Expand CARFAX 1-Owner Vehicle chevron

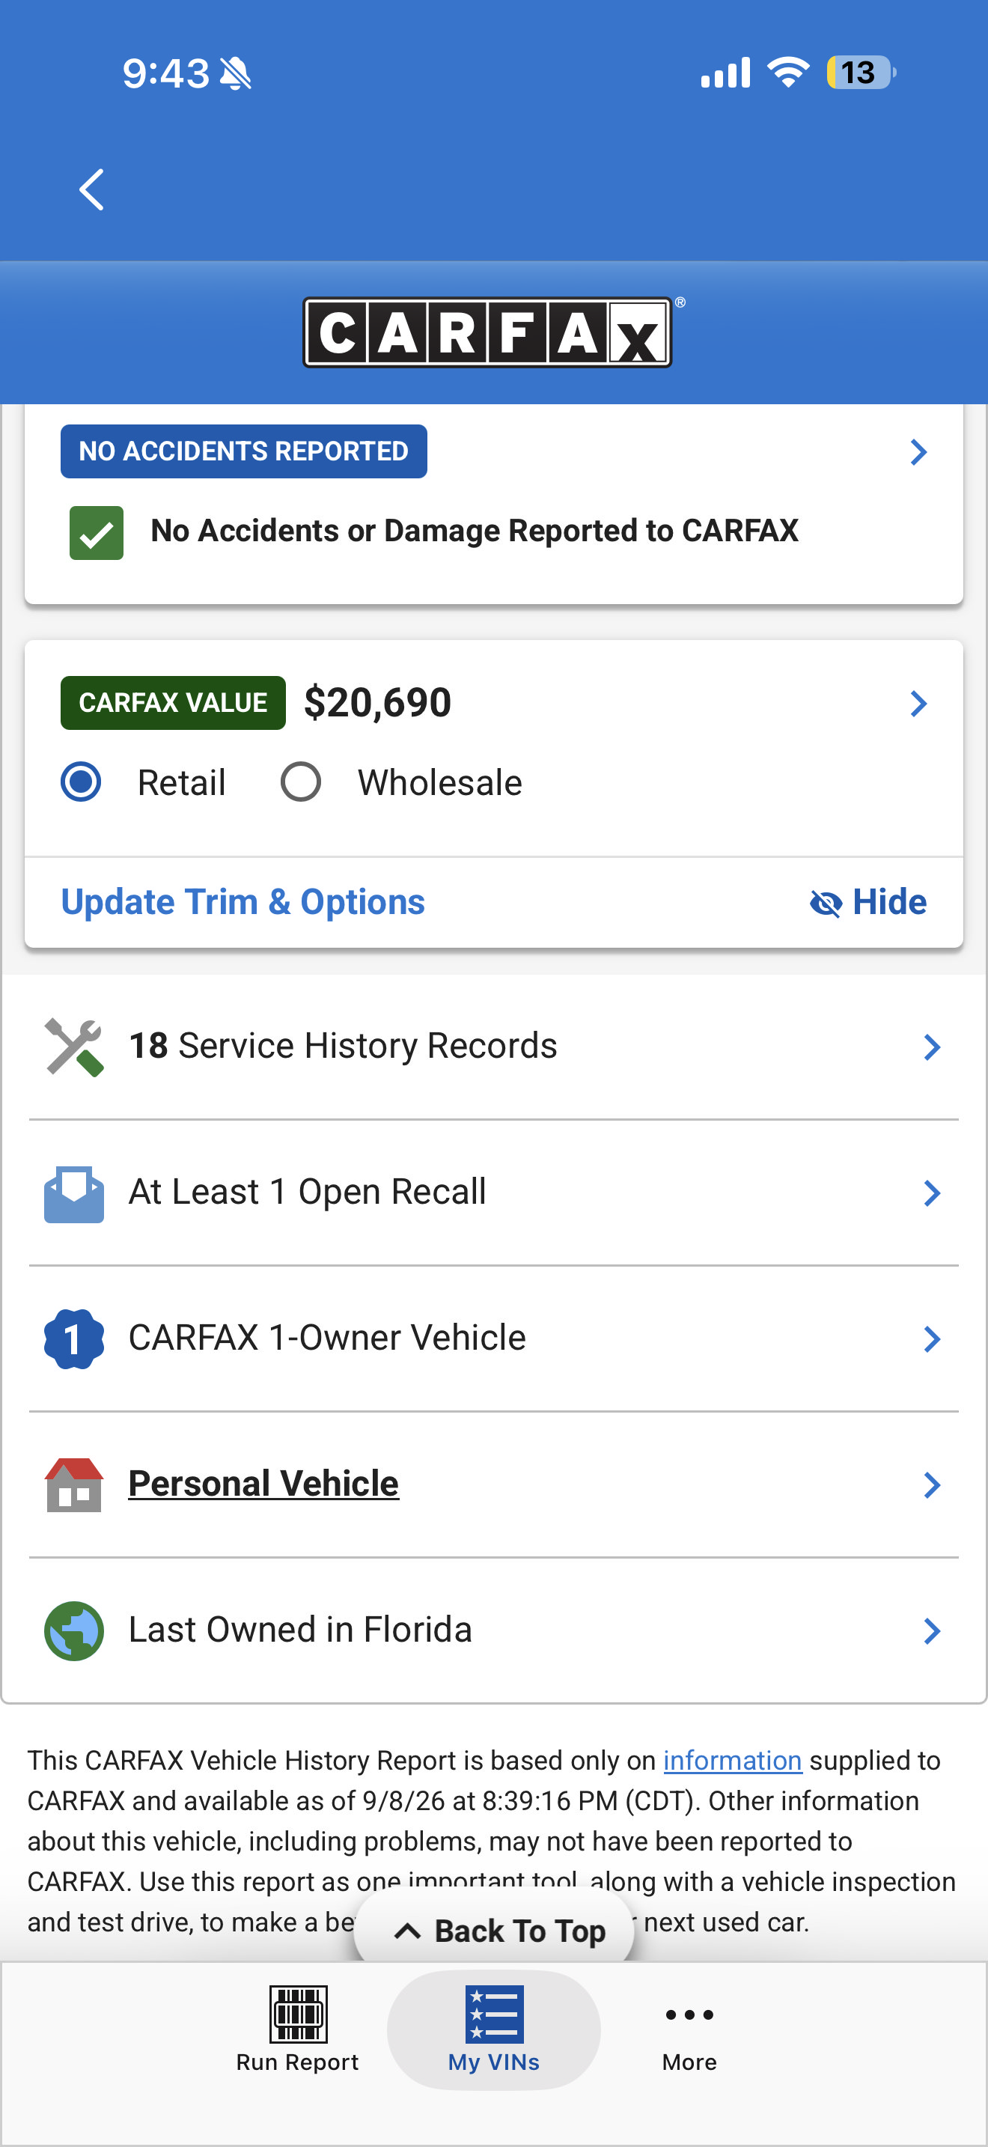point(932,1339)
